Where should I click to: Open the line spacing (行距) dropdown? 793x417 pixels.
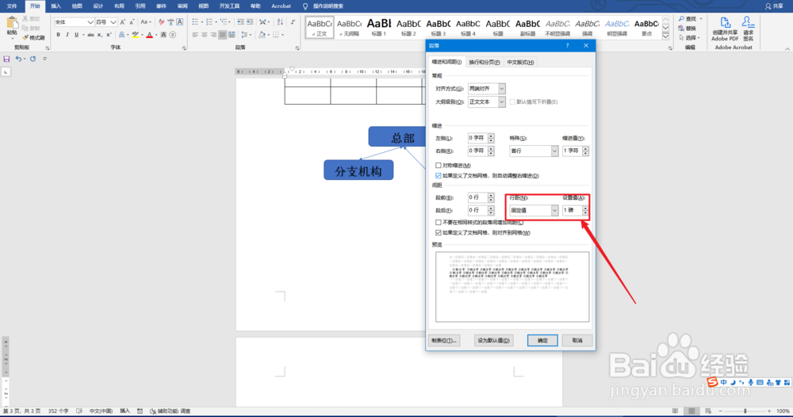554,210
